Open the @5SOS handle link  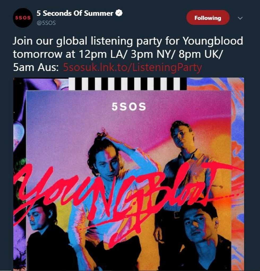point(46,23)
